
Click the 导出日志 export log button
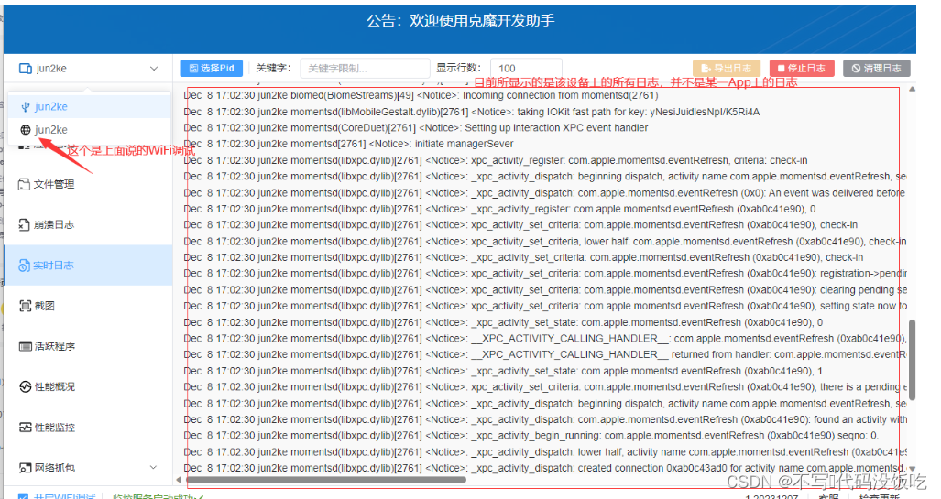click(x=727, y=69)
